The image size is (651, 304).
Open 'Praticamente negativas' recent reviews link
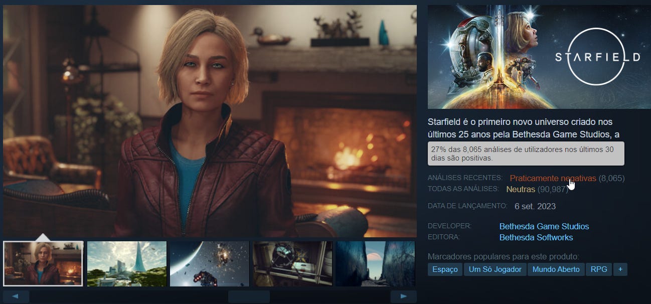tap(553, 179)
